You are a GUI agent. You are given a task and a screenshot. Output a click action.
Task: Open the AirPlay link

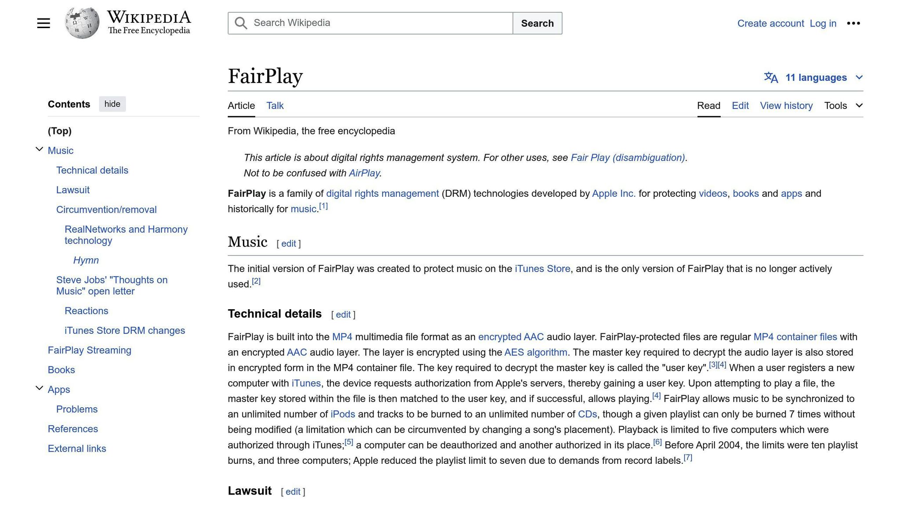(x=364, y=173)
